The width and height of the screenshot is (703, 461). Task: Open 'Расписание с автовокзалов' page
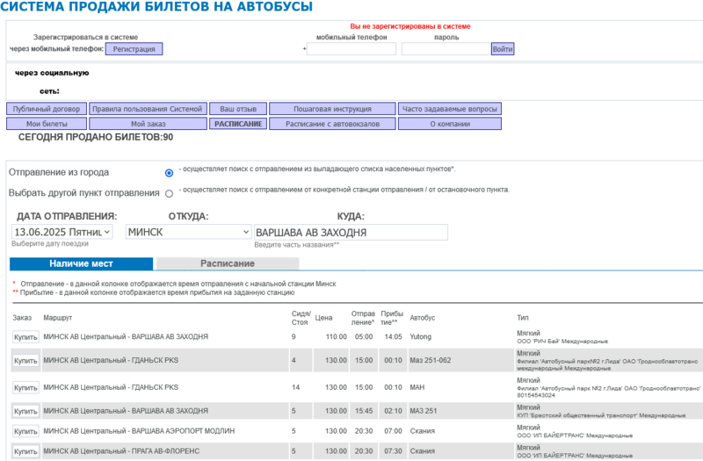pos(331,124)
